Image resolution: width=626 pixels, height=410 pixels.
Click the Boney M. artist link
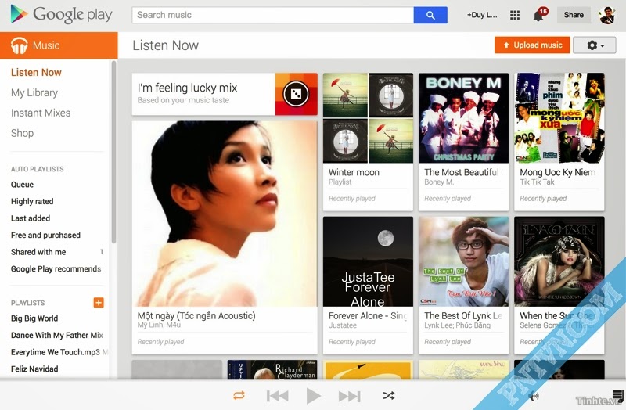[x=439, y=182]
